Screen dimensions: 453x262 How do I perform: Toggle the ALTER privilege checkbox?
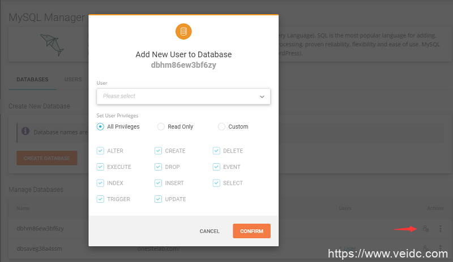(x=100, y=151)
